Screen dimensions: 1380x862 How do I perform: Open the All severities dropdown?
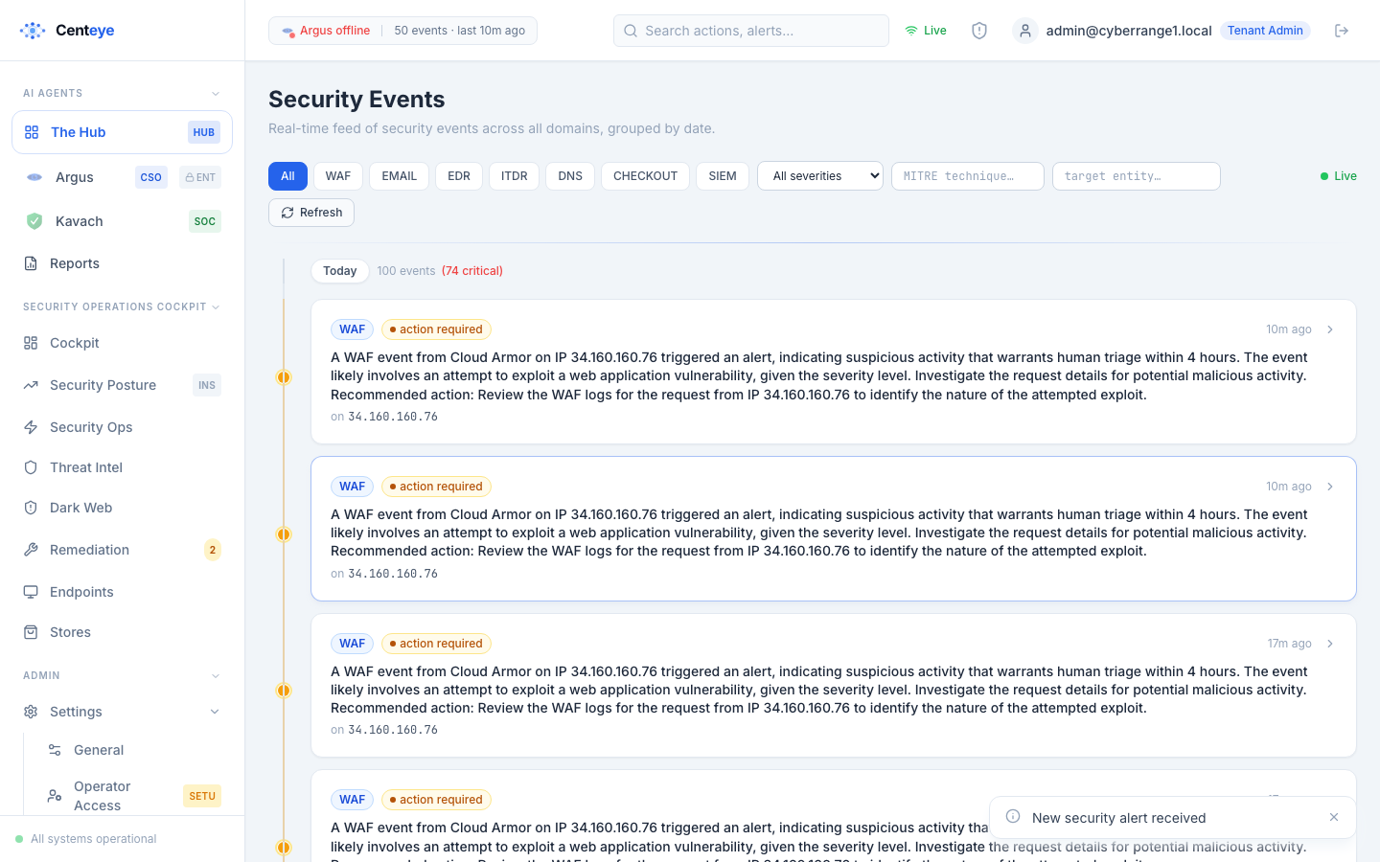tap(820, 176)
